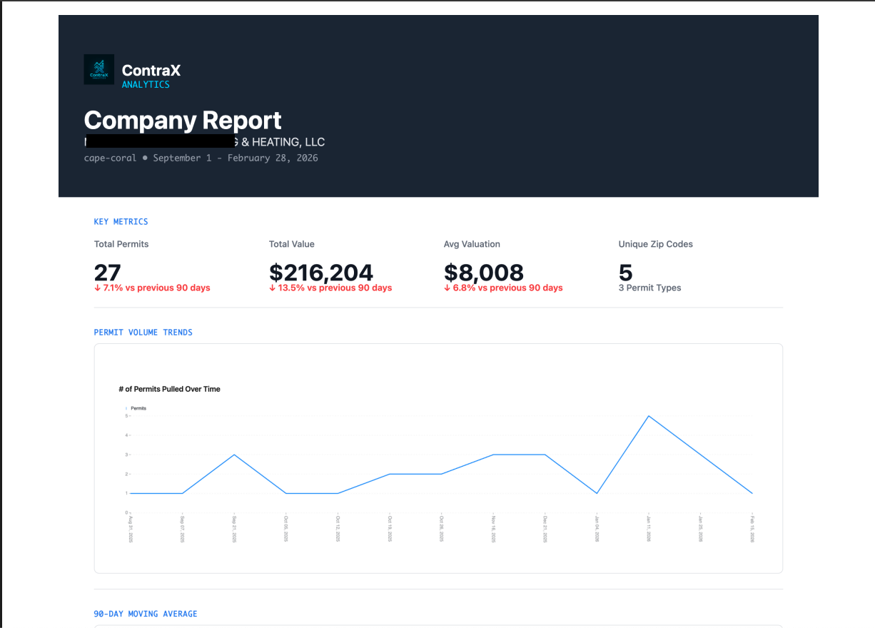The image size is (875, 628).
Task: Click the chart peak point at Jan 11, 2026
Action: point(648,416)
